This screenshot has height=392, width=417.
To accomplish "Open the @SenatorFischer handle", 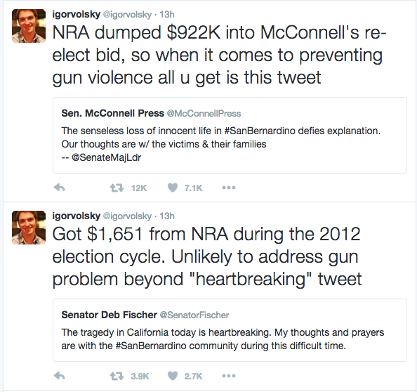I will (x=194, y=315).
